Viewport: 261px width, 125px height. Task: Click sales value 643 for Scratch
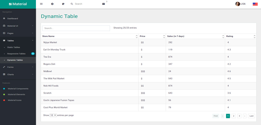pos(170,93)
